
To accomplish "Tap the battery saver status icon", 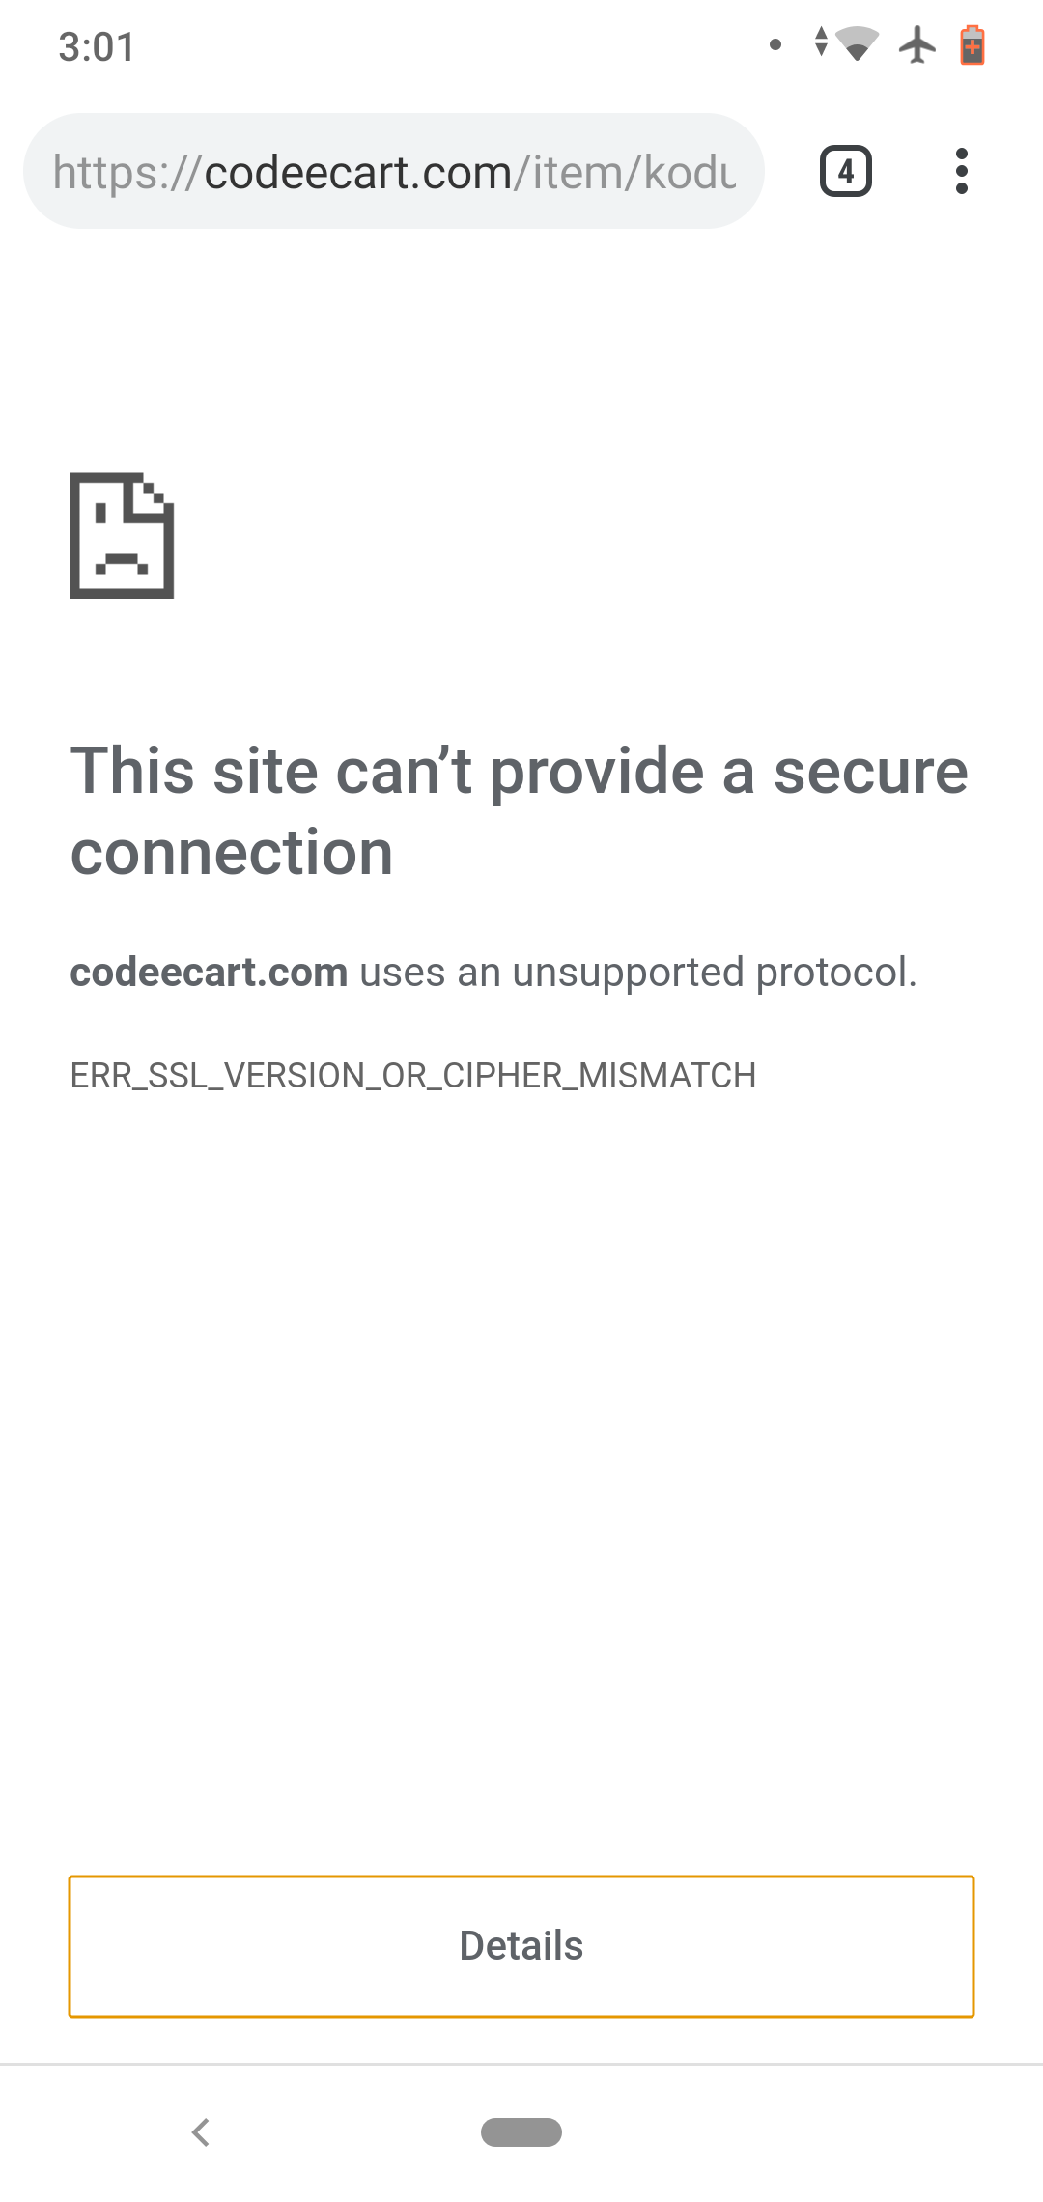I will coord(973,45).
